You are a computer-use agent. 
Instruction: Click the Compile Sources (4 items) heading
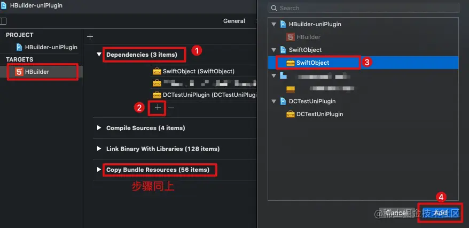pyautogui.click(x=146, y=128)
